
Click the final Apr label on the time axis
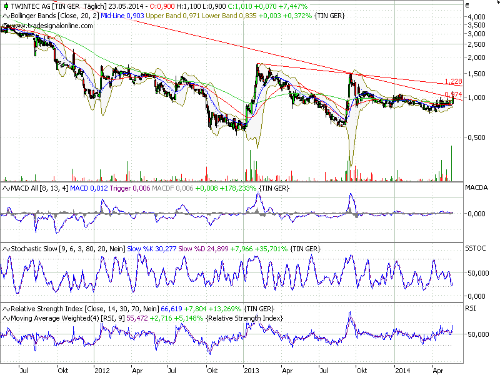[438, 371]
